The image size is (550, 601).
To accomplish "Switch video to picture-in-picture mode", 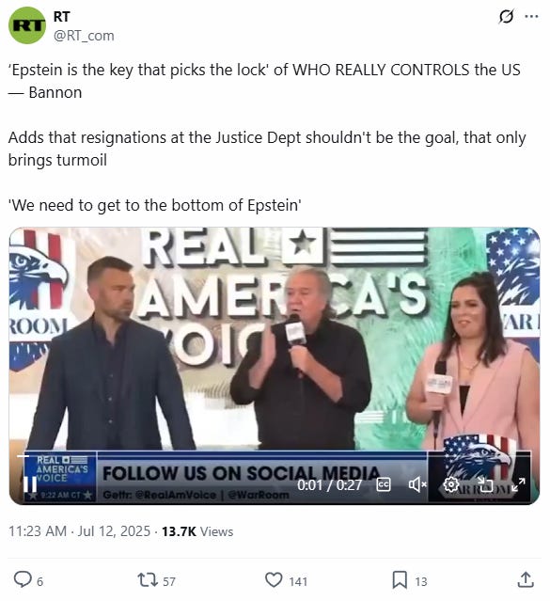I will (x=484, y=484).
